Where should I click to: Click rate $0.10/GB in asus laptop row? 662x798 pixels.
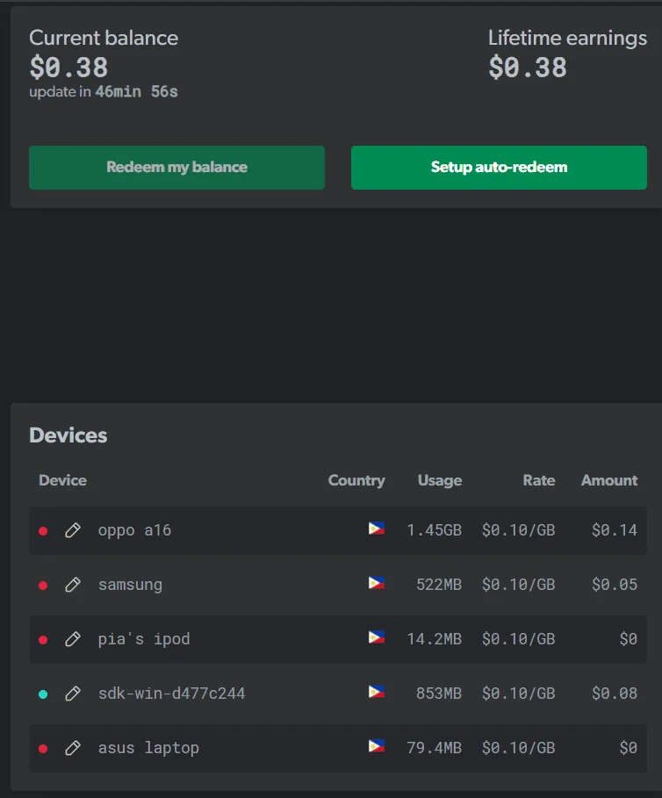(519, 748)
